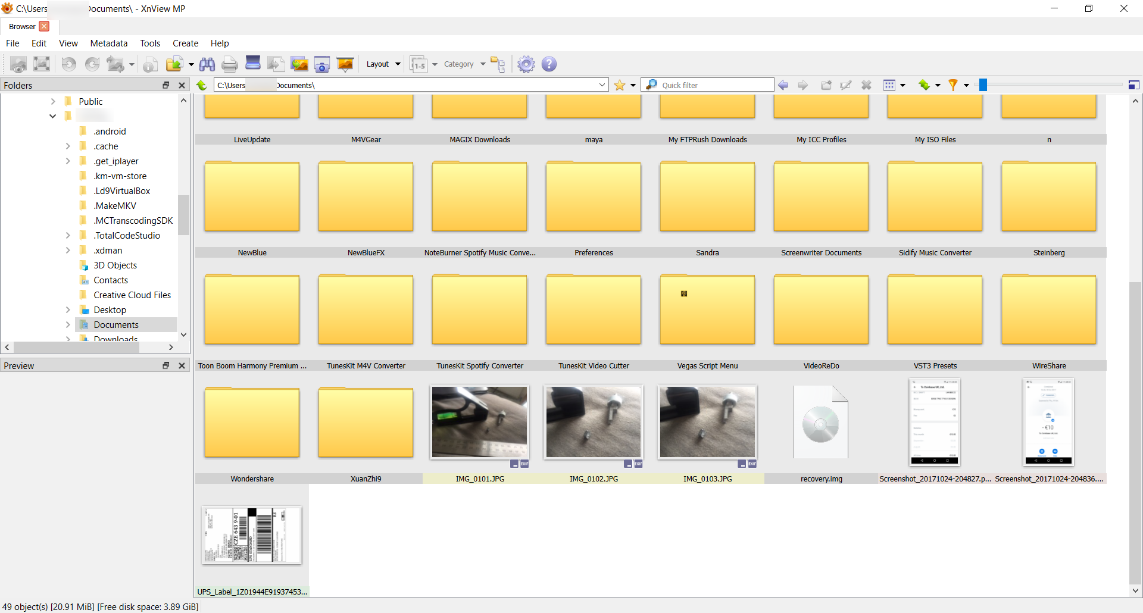Close the Folders panel

pos(182,85)
